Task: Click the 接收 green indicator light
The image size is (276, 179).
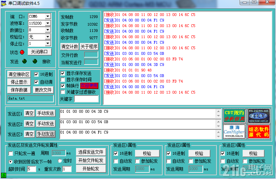Action: click(35, 61)
